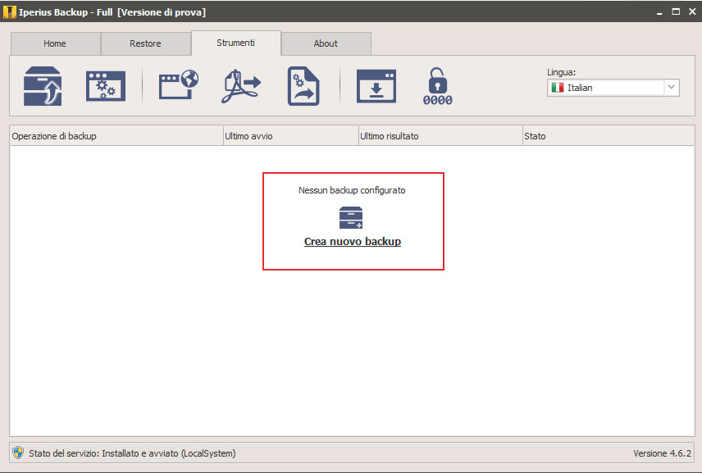The height and width of the screenshot is (473, 702).
Task: Click the Ultimo risultato column header
Action: (440, 136)
